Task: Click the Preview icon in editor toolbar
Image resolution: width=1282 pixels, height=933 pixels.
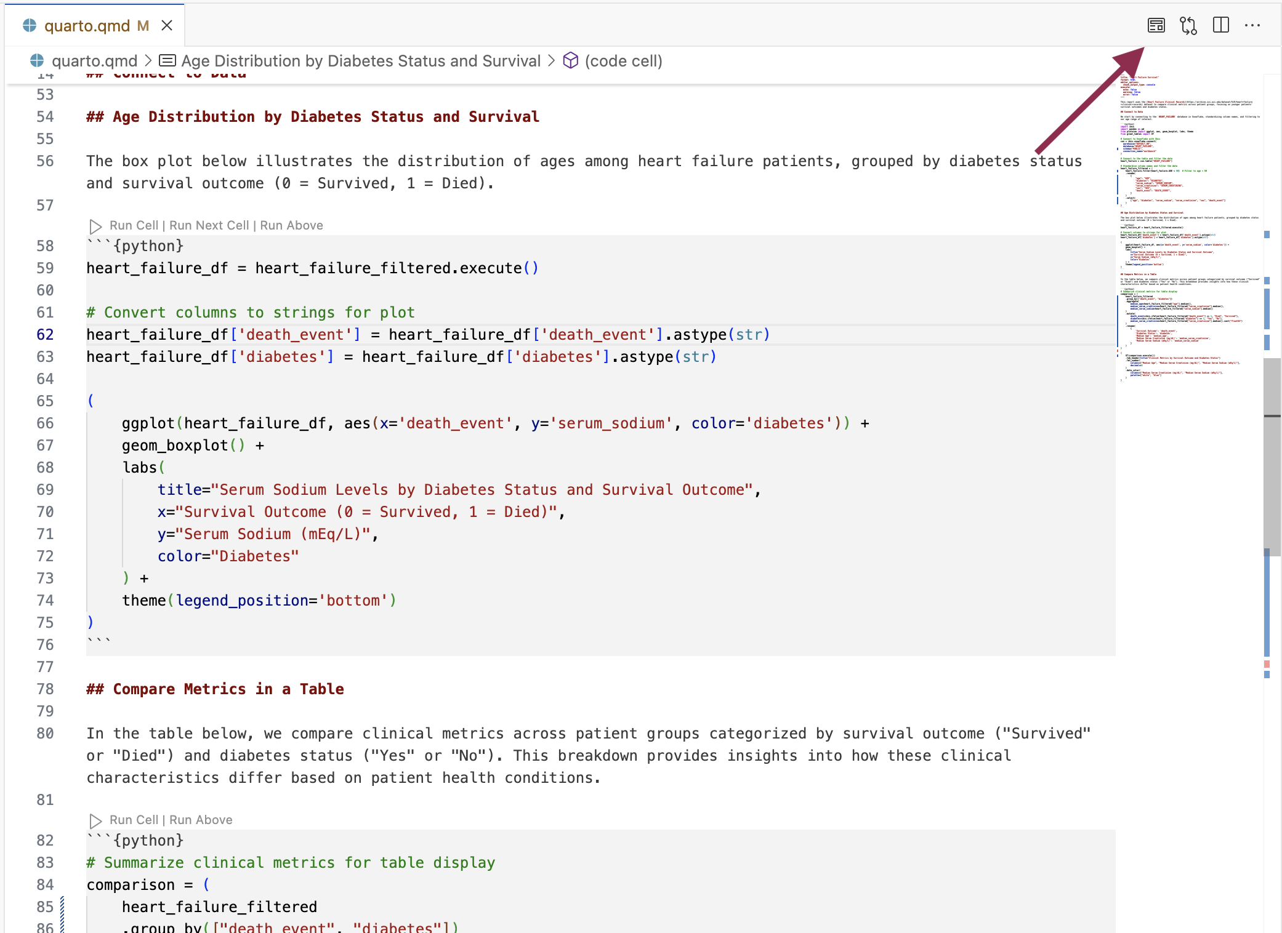Action: tap(1156, 25)
